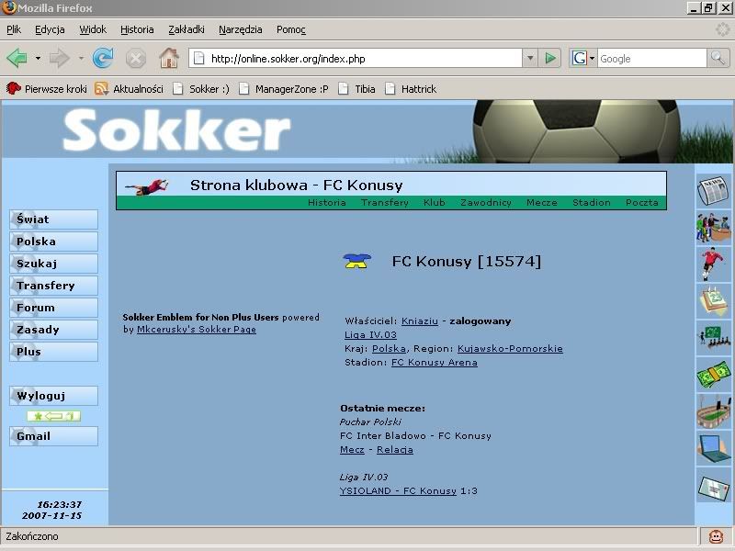This screenshot has width=735, height=551.
Task: Click the FC Konusy team shirt icon
Action: tap(357, 261)
